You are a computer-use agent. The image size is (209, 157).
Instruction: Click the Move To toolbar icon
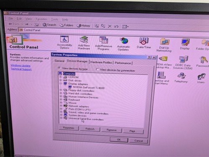click(x=97, y=26)
